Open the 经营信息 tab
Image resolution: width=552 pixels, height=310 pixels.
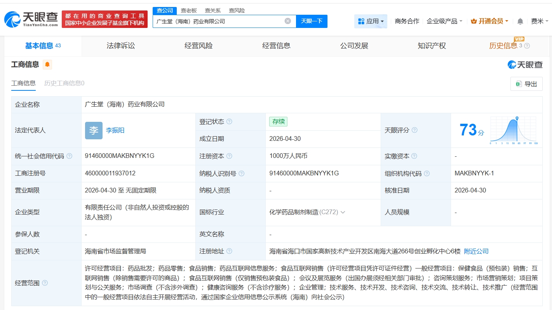(x=276, y=46)
